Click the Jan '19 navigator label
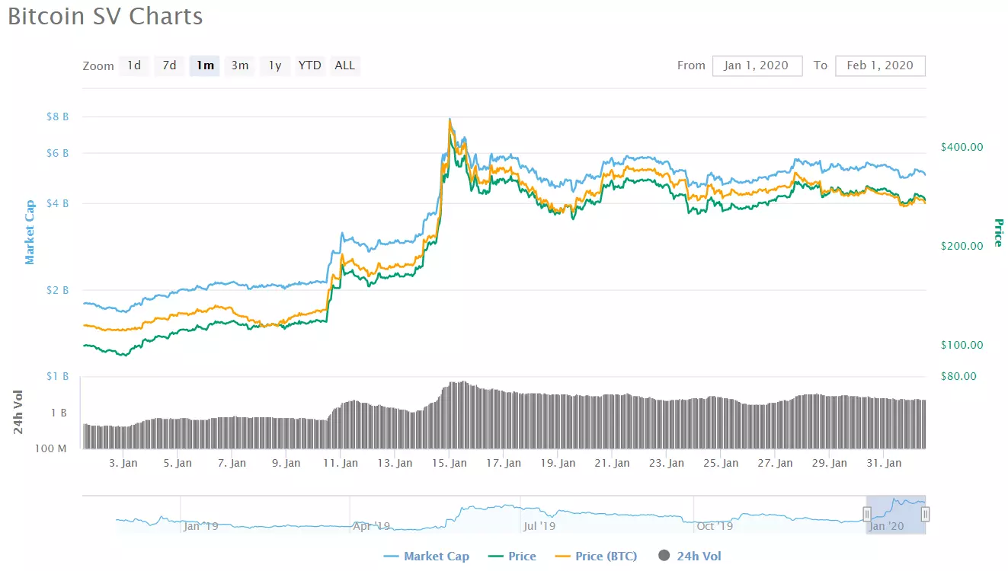1008x571 pixels. click(201, 526)
